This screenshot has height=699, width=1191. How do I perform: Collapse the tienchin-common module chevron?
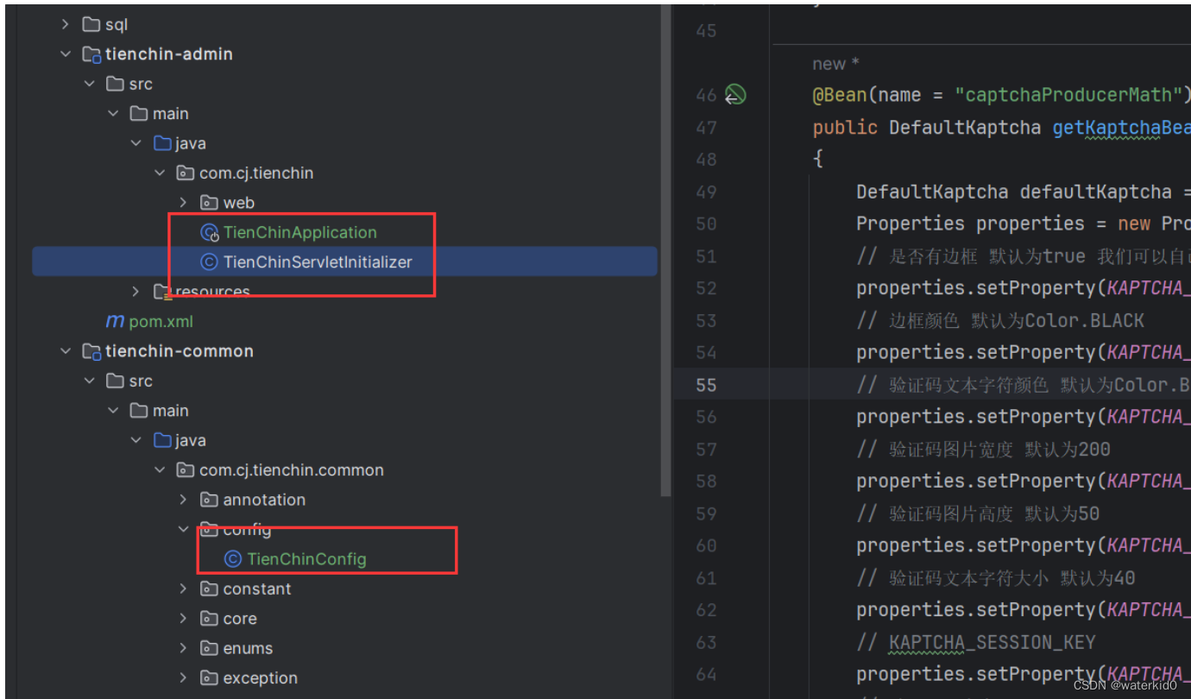point(66,351)
